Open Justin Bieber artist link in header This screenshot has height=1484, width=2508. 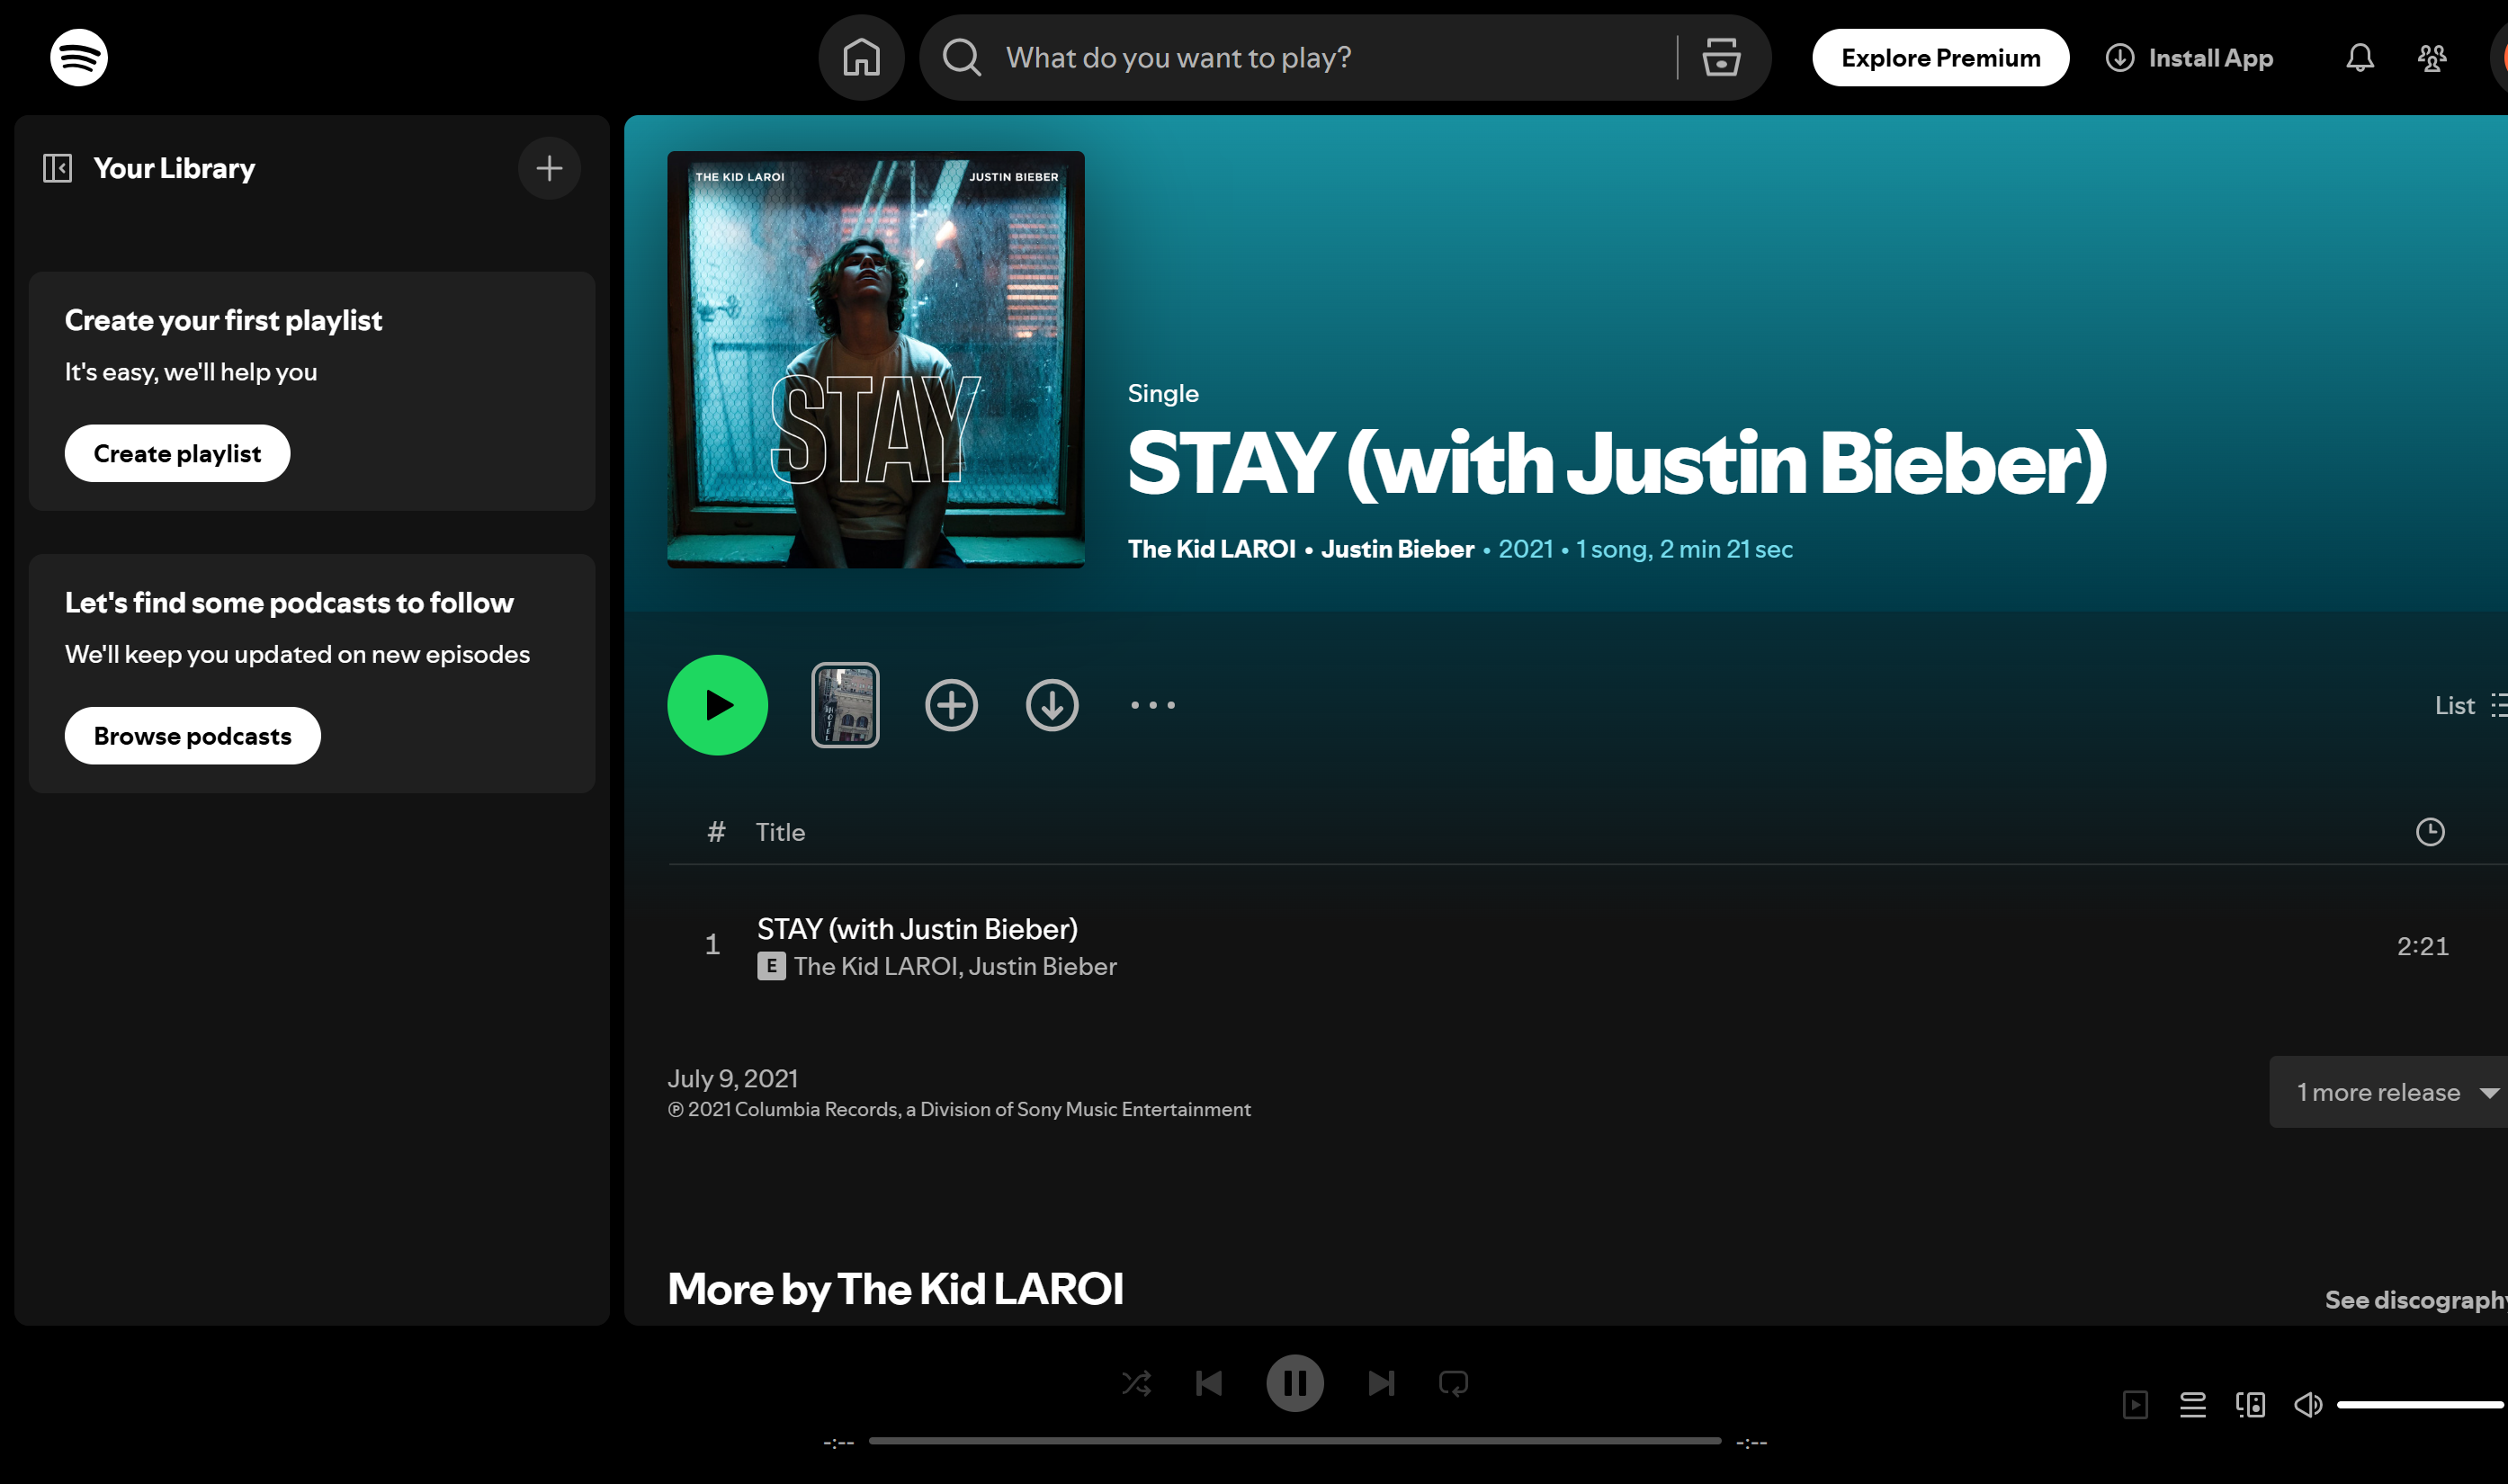[1397, 549]
